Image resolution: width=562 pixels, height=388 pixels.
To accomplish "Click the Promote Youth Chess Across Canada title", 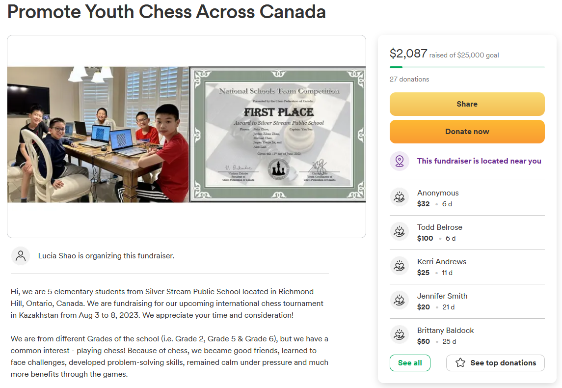I will coord(167,11).
